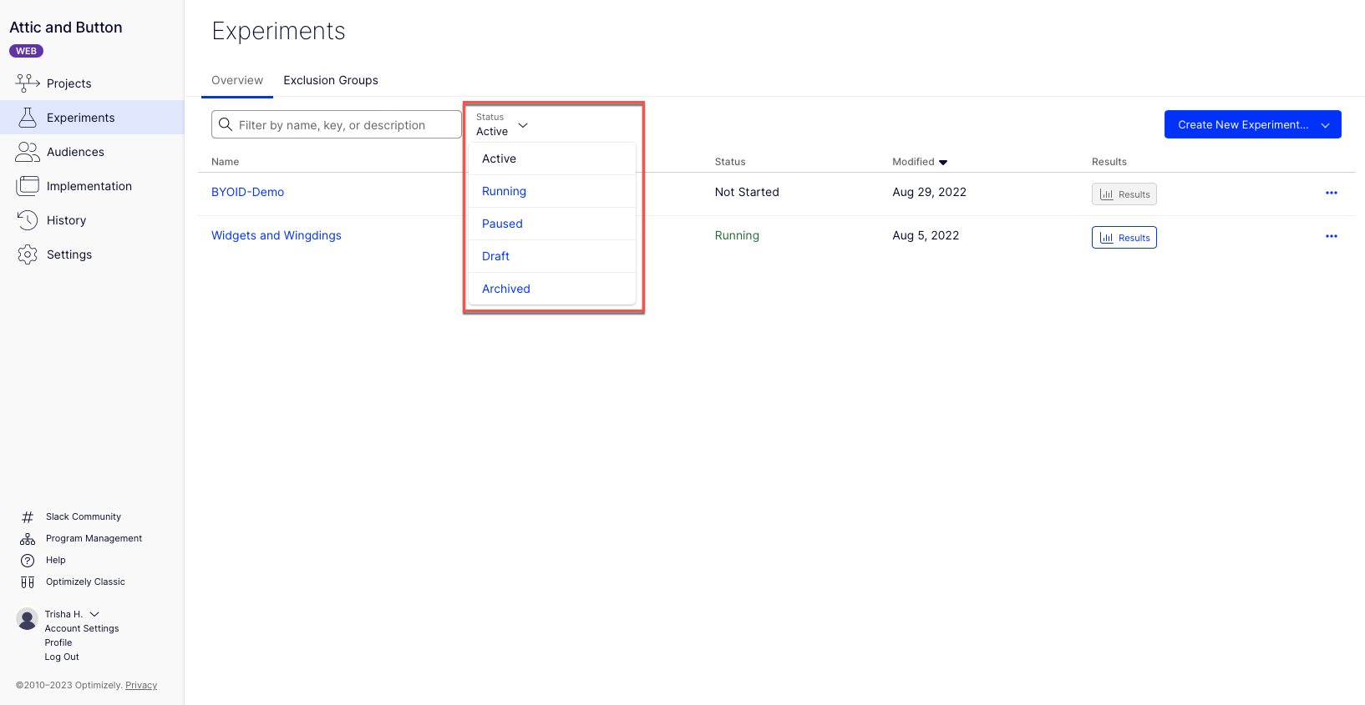This screenshot has height=705, width=1365.
Task: Expand the Trisha H. user menu
Action: pyautogui.click(x=94, y=614)
